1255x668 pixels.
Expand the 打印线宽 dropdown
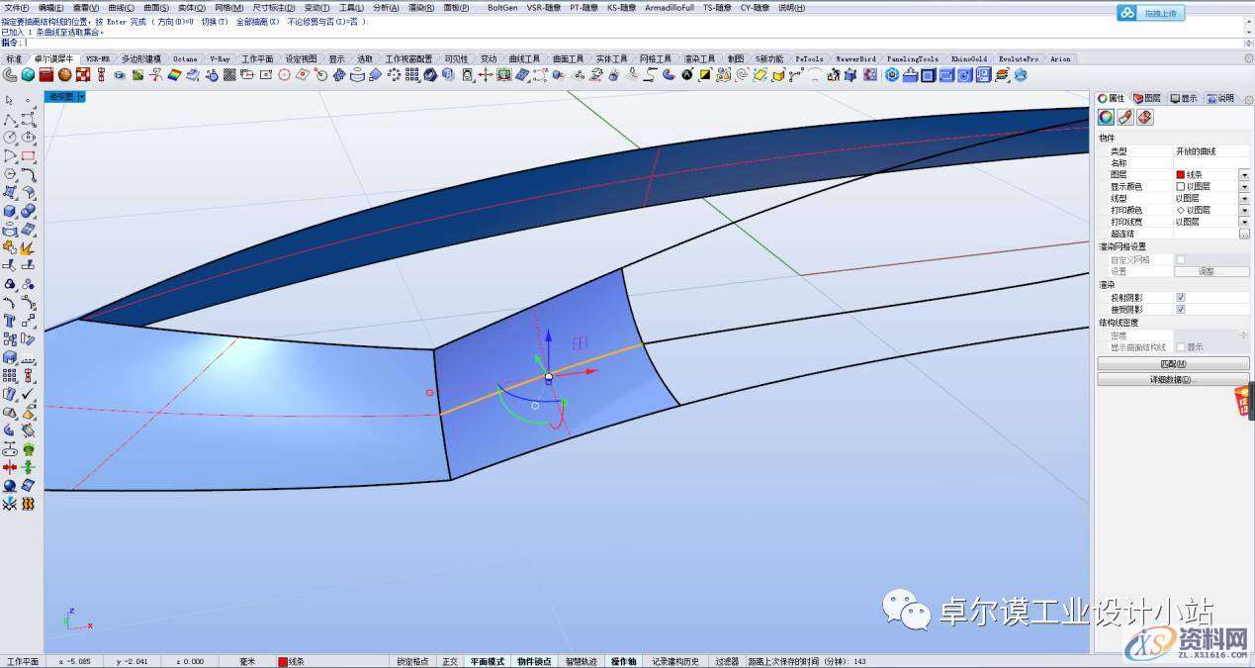point(1243,222)
